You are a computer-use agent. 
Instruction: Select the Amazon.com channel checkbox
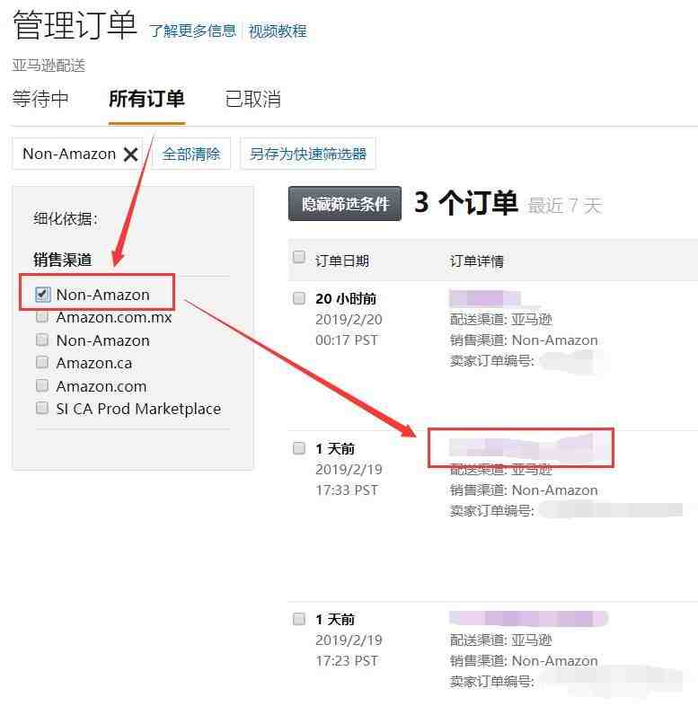pos(42,385)
